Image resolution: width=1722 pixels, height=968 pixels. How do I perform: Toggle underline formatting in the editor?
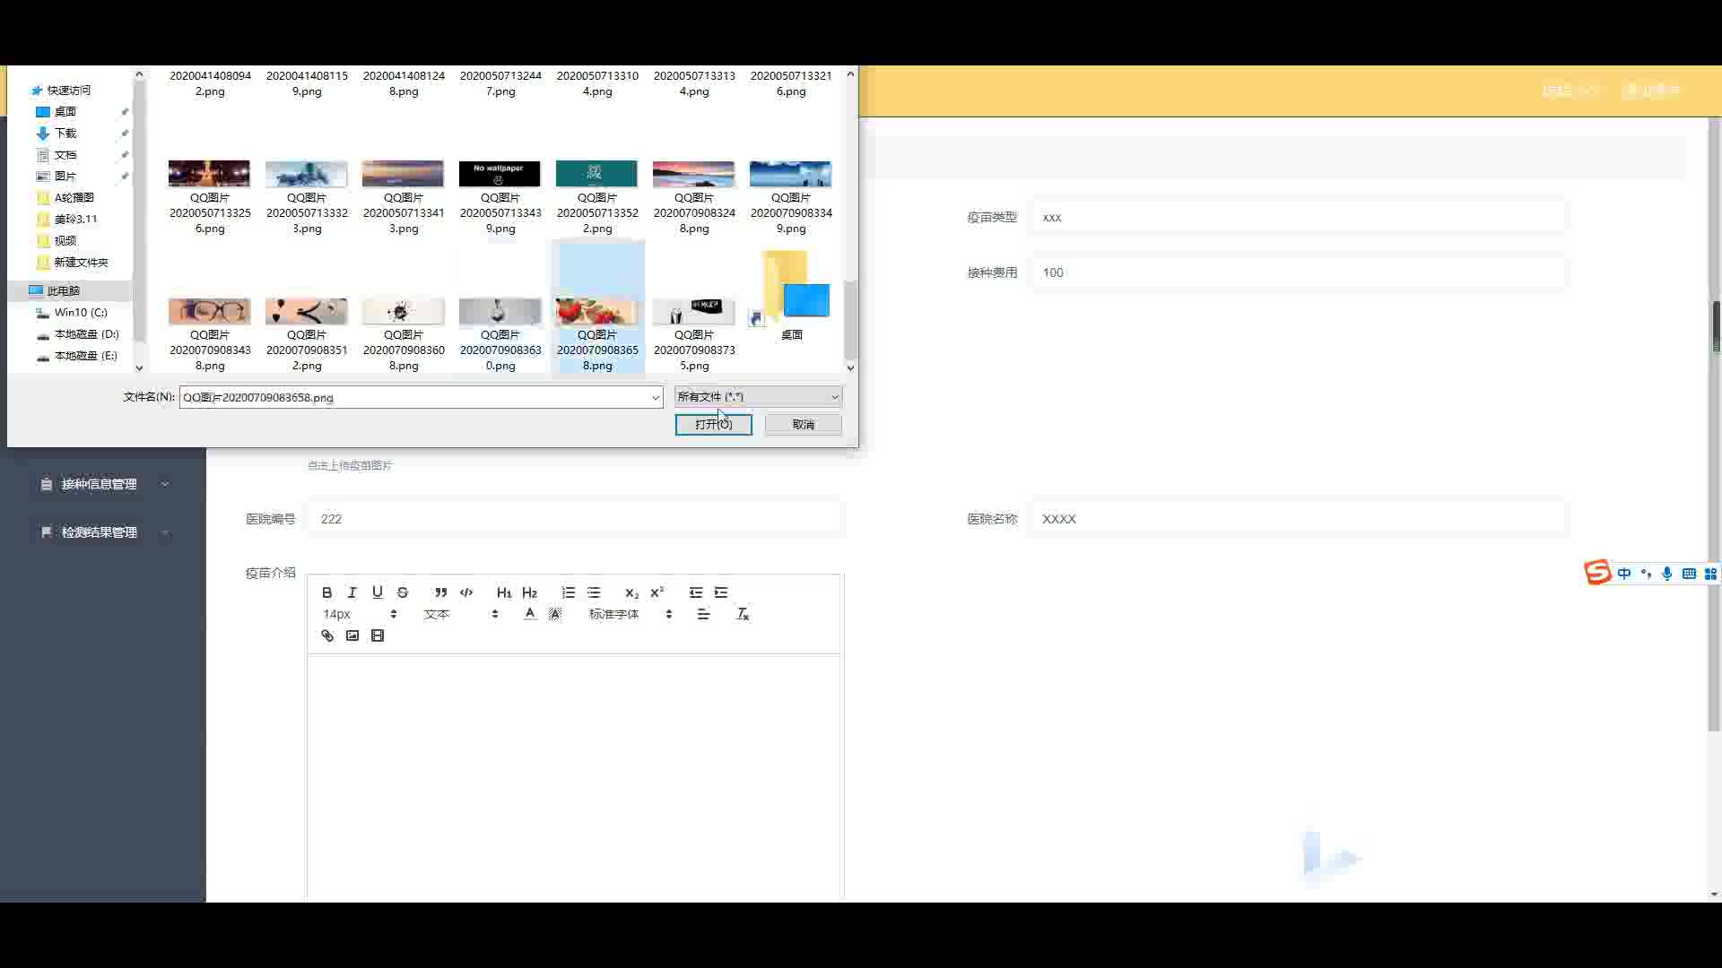(377, 592)
